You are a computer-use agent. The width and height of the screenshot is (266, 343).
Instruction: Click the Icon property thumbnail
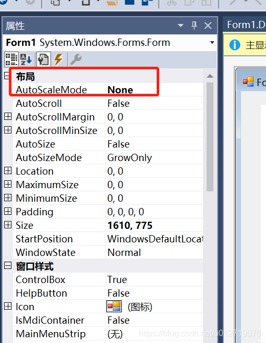click(x=114, y=307)
